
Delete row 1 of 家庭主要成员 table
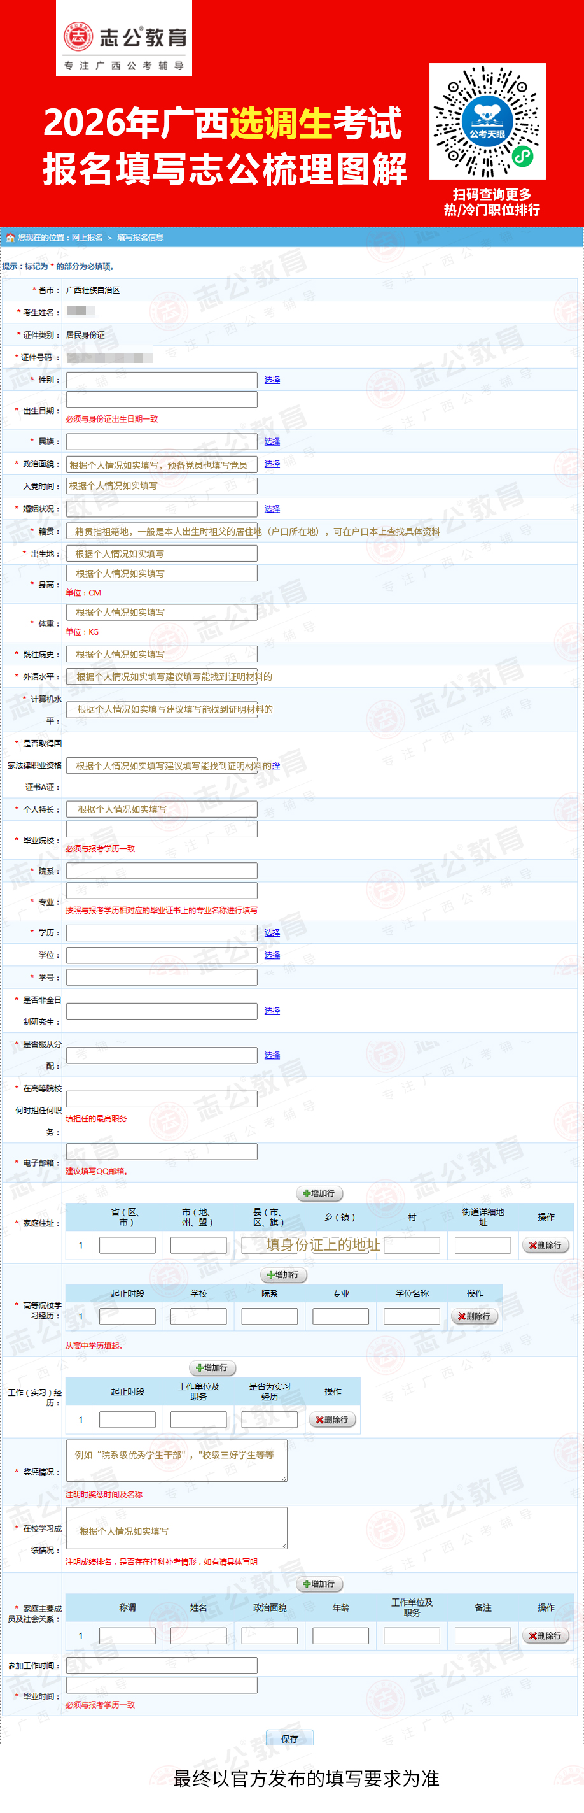pos(545,1637)
